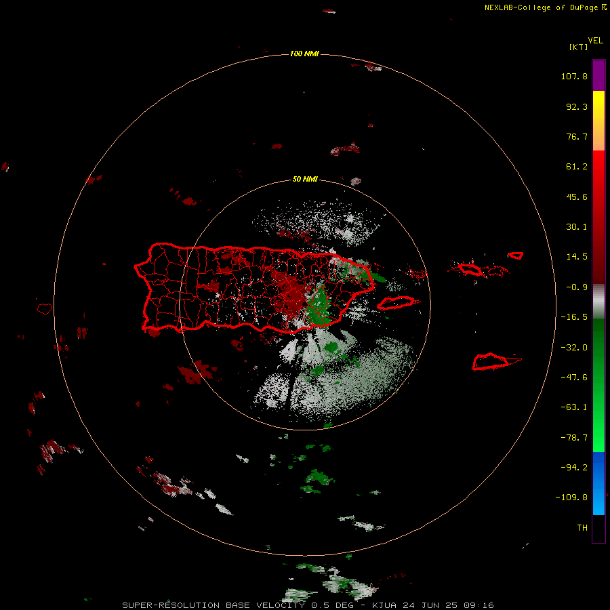Screen dimensions: 610x610
Task: Select the grey near-zero segment of the scale
Action: [598, 302]
